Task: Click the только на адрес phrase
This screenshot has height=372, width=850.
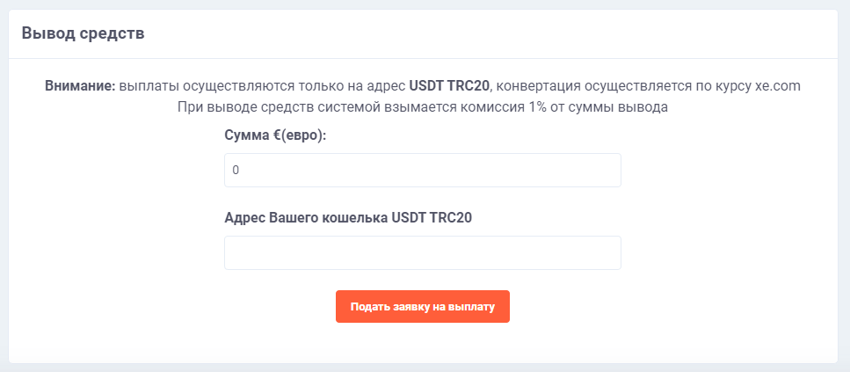Action: click(361, 87)
